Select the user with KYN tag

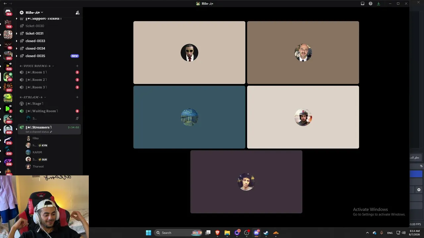point(53,145)
